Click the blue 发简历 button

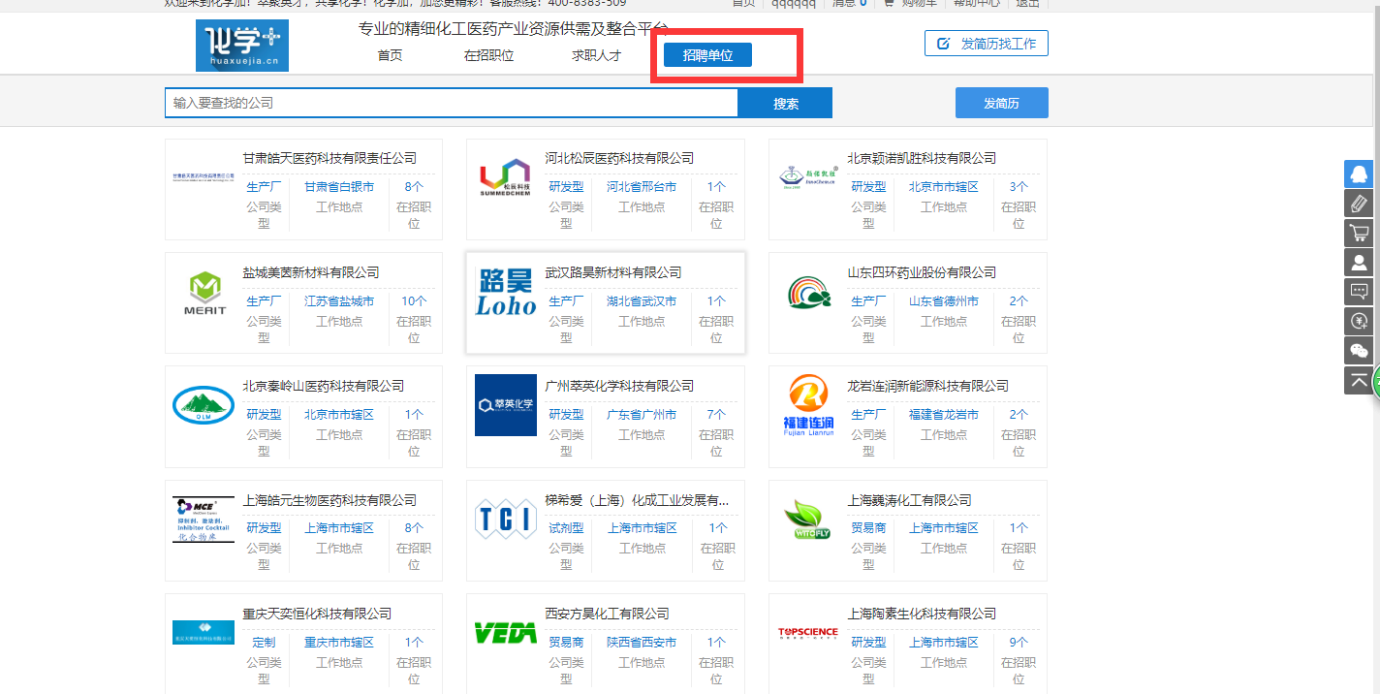[1001, 103]
